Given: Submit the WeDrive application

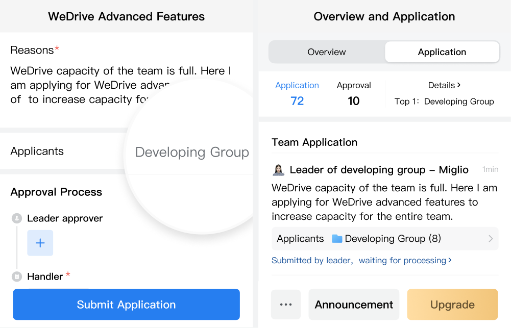Looking at the screenshot, I should (x=127, y=305).
